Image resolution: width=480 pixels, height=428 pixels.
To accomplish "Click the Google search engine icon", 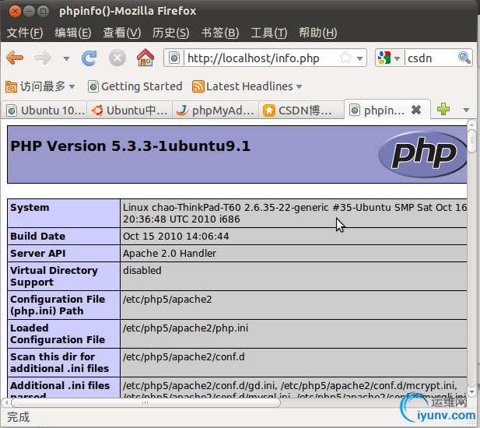I will click(x=384, y=58).
